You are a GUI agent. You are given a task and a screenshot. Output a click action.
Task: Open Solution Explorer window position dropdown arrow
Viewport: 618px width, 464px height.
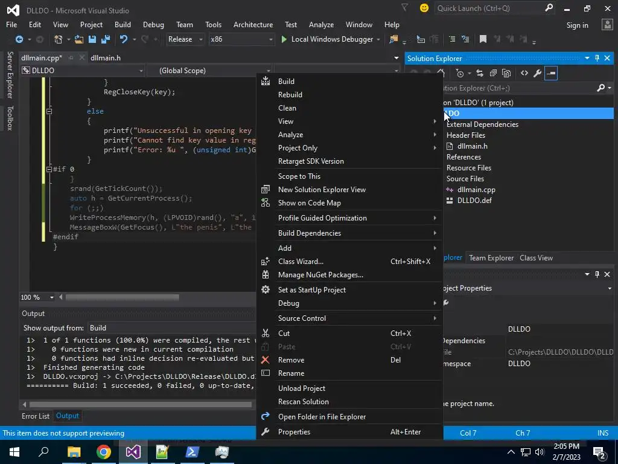point(587,58)
